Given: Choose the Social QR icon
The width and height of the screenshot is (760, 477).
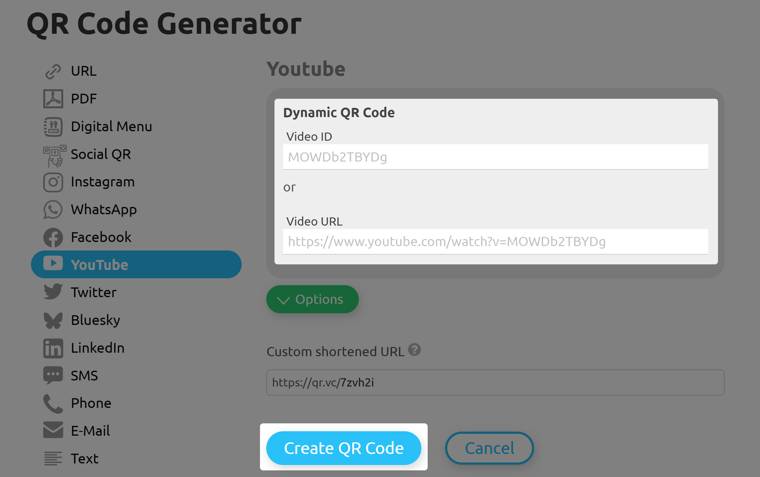Looking at the screenshot, I should [54, 155].
